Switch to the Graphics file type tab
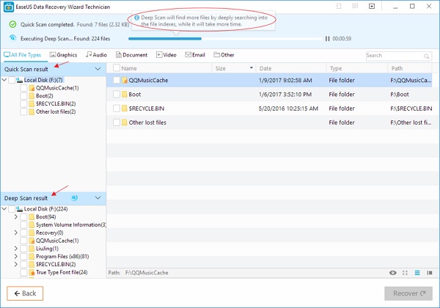Screen dimensions: 440x308 point(62,55)
